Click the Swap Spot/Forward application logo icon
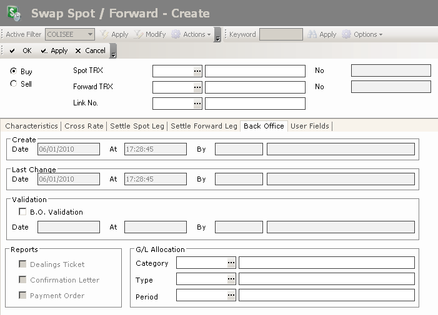 coord(14,12)
